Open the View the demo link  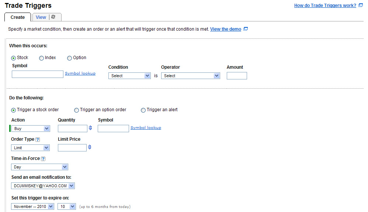coord(226,29)
